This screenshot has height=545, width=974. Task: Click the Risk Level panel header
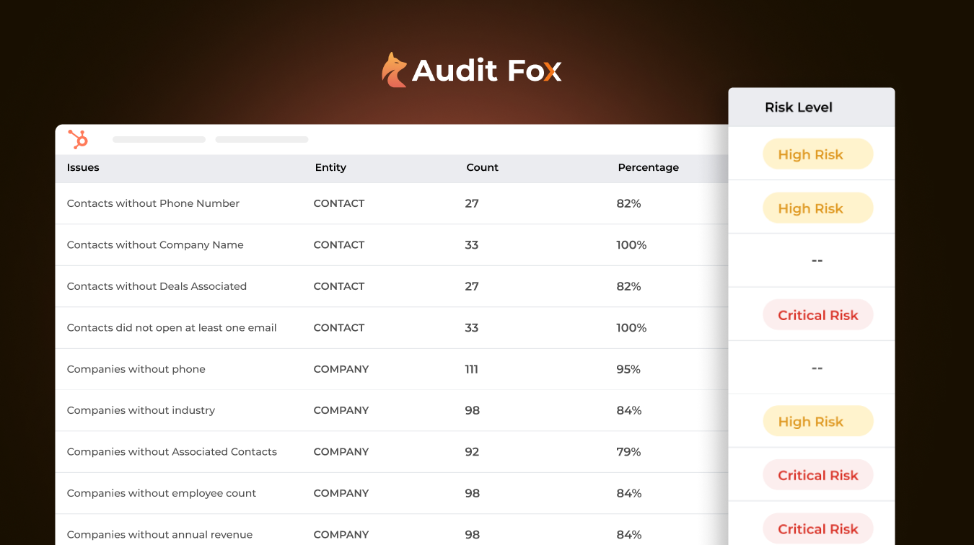799,107
